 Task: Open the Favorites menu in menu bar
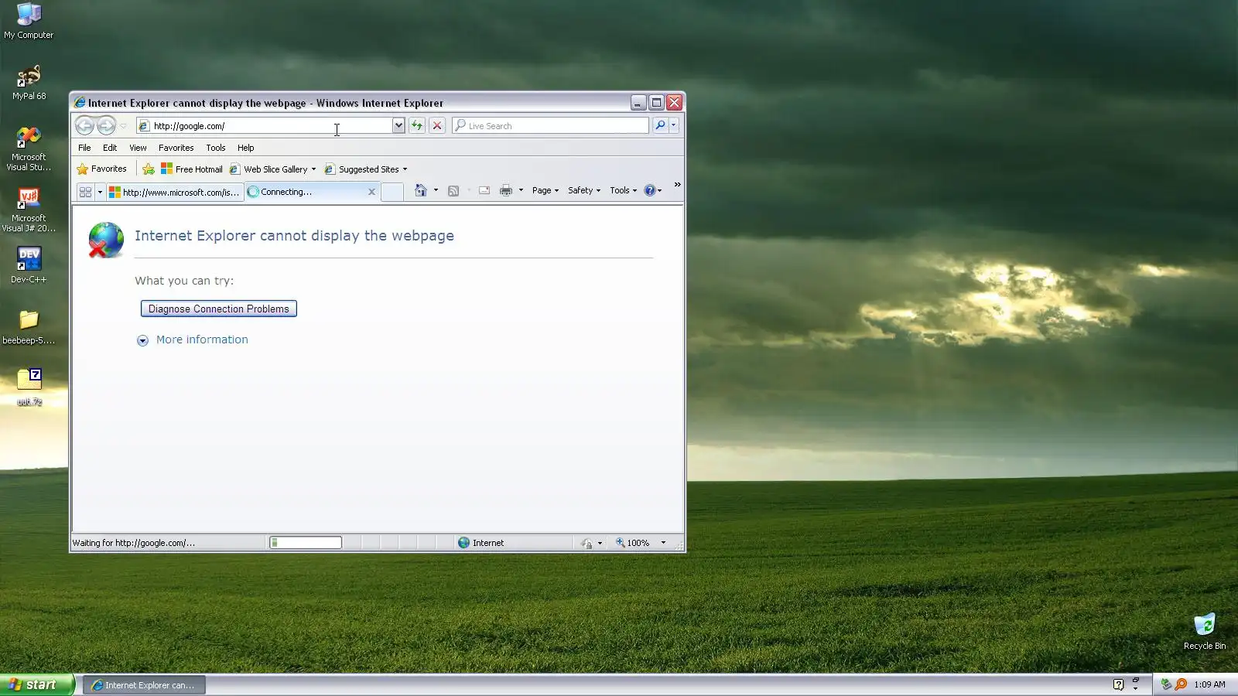(x=176, y=148)
